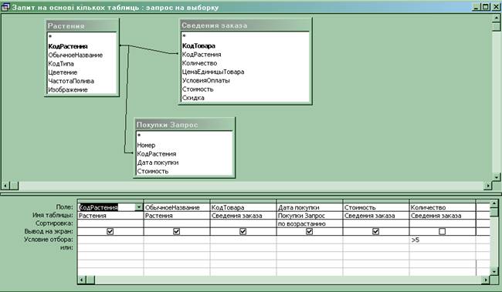
Task: Click the sort cell 'по возрастанию'
Action: (309, 223)
